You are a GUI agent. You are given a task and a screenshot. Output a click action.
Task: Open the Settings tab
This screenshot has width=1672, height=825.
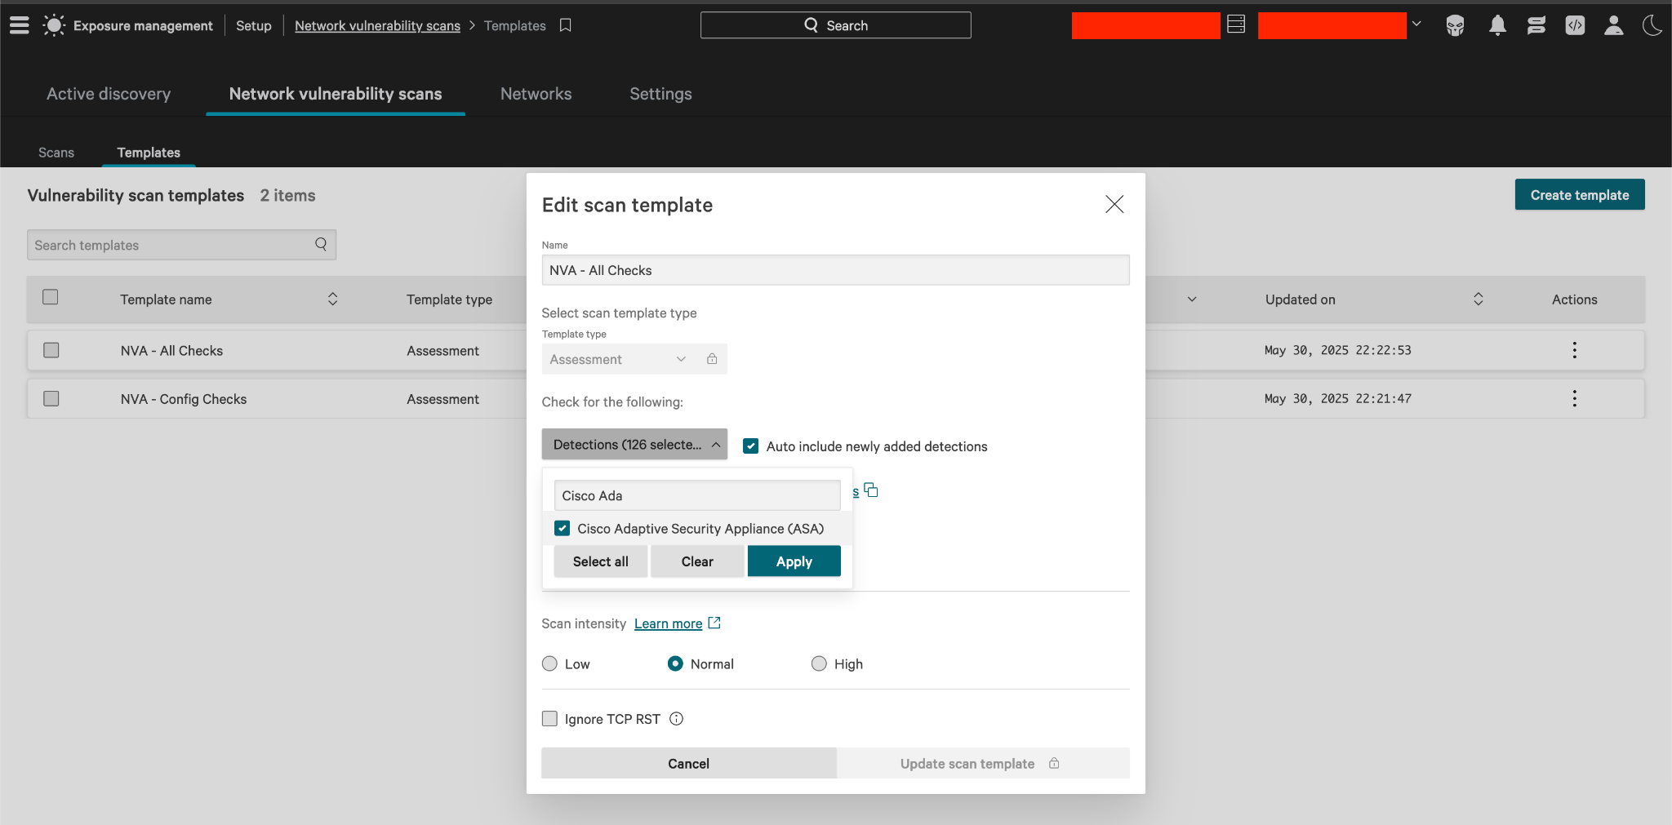click(x=660, y=94)
